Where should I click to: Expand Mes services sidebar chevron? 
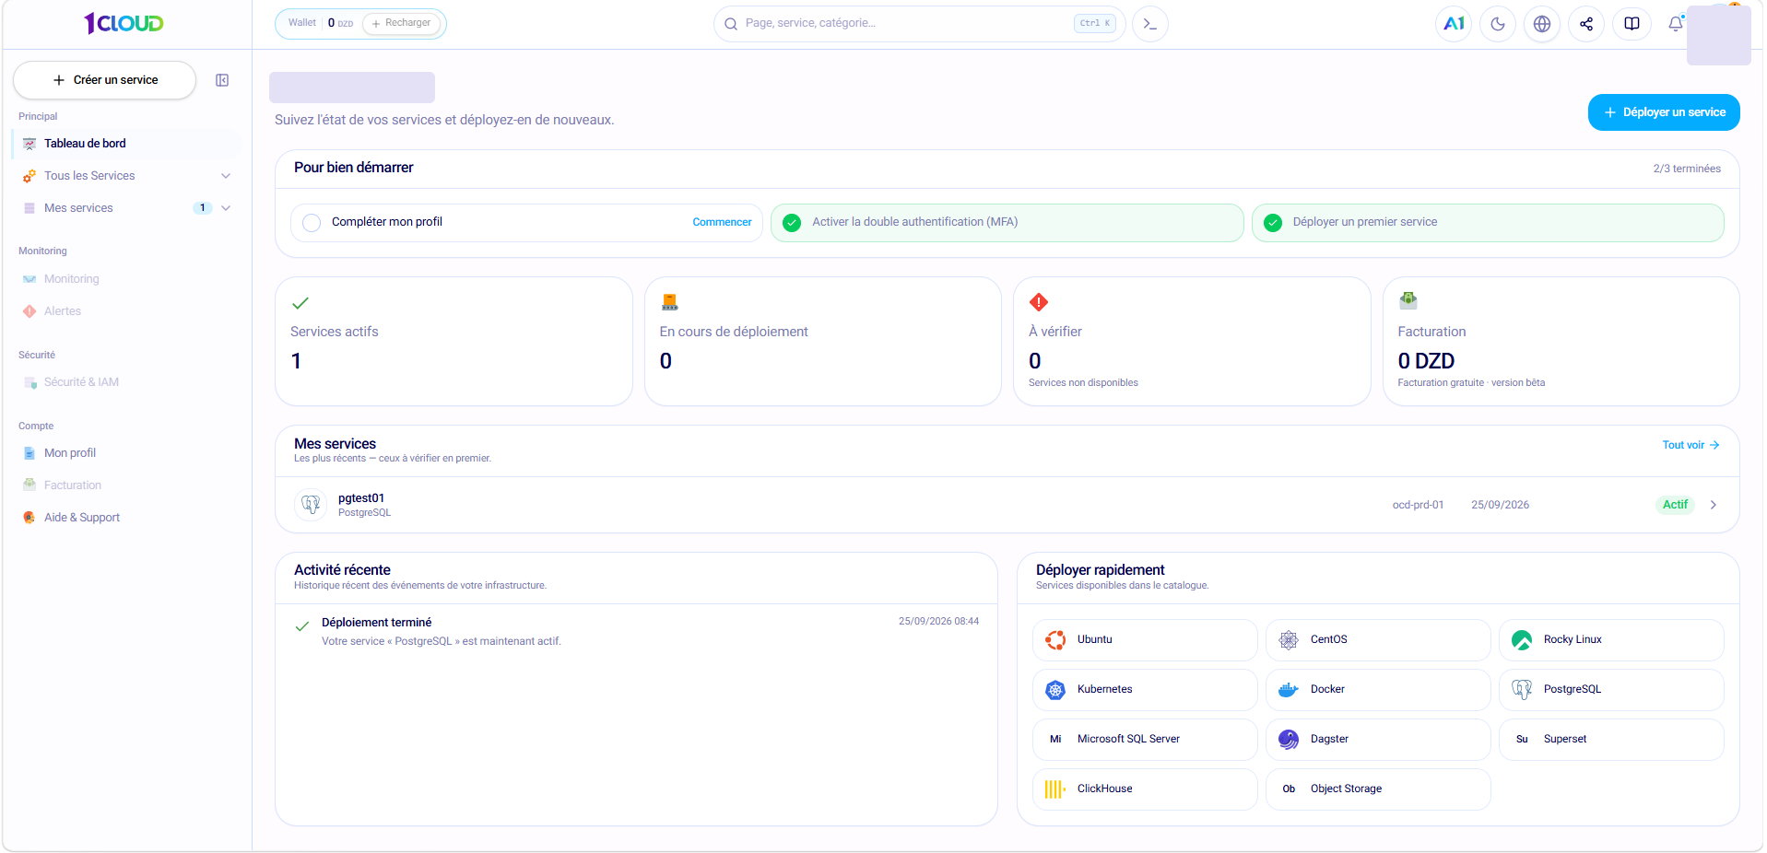[x=226, y=208]
